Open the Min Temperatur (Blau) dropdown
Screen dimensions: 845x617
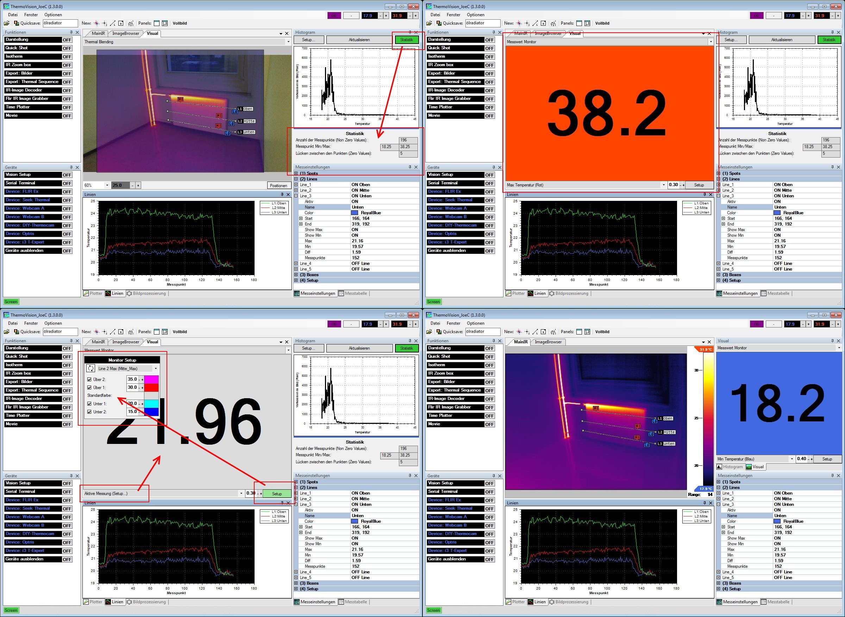pos(791,459)
